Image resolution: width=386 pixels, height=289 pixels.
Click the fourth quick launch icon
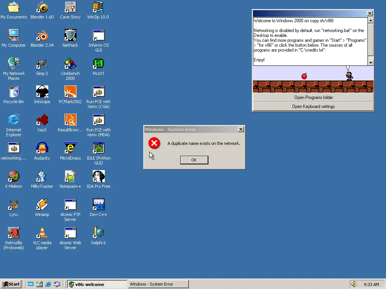[x=57, y=284]
